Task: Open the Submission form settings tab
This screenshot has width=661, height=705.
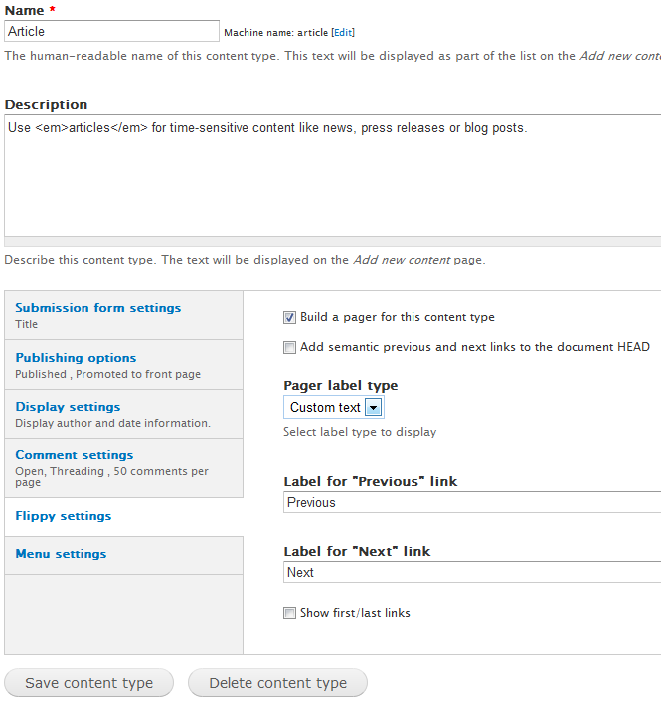Action: coord(98,308)
